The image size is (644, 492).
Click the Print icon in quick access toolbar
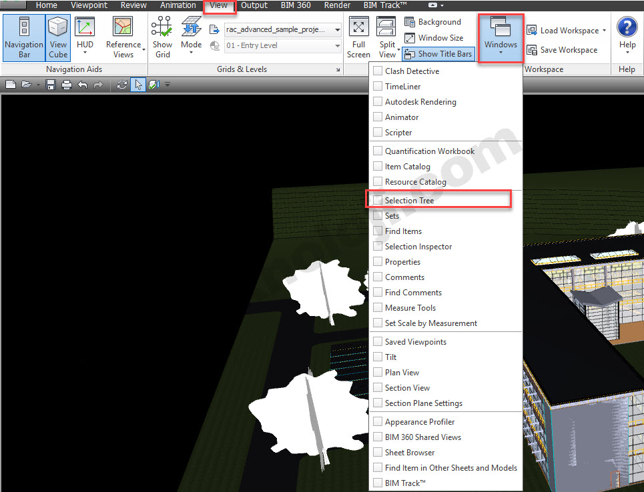(x=67, y=85)
